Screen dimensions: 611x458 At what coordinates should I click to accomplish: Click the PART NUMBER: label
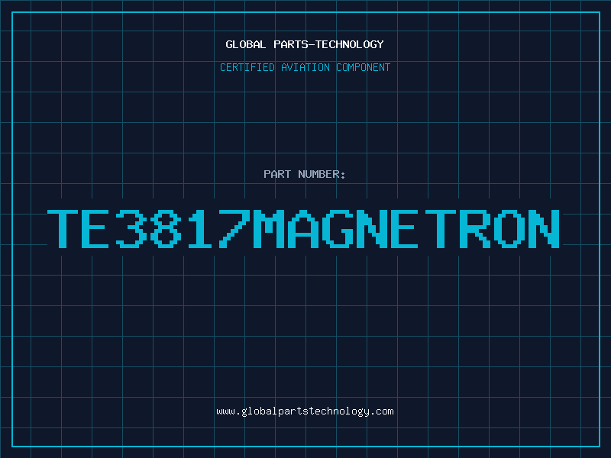305,174
